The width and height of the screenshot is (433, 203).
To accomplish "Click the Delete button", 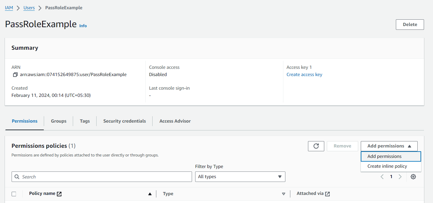I will tap(410, 24).
